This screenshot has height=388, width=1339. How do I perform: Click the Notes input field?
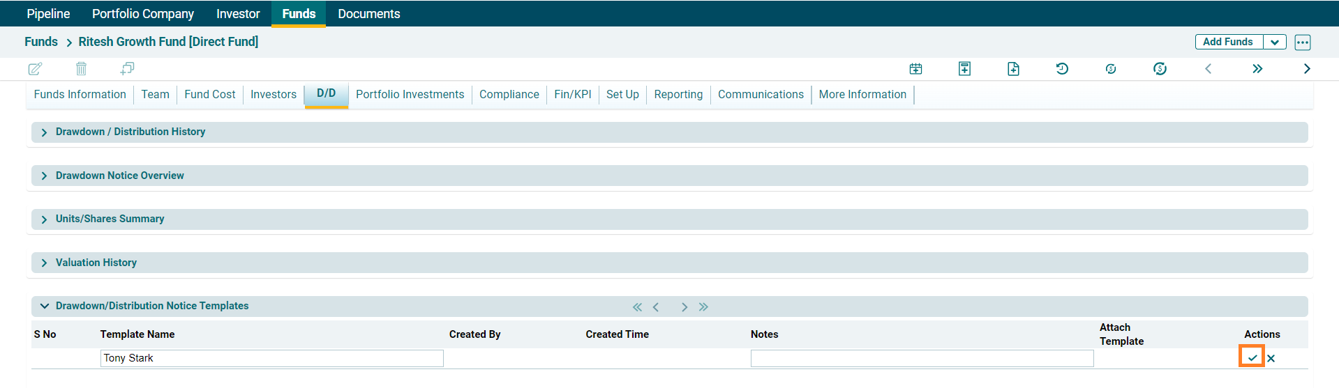click(x=921, y=358)
